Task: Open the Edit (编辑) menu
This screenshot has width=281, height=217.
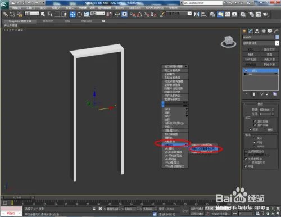Action: [17, 8]
